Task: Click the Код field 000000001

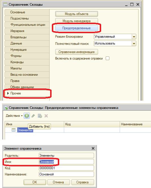Action: coord(67,168)
